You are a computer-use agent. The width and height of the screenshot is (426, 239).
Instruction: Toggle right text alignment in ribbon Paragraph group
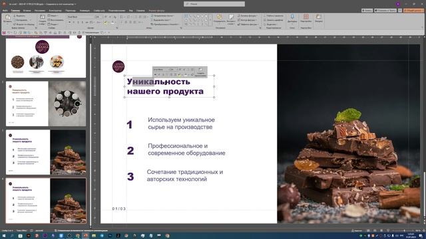pyautogui.click(x=130, y=22)
